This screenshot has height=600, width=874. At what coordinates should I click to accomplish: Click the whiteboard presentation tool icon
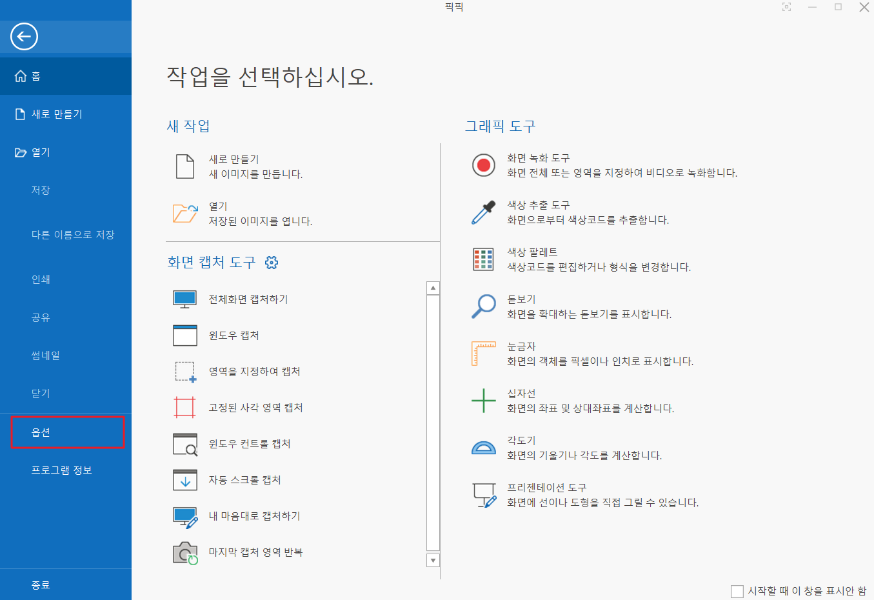(484, 495)
